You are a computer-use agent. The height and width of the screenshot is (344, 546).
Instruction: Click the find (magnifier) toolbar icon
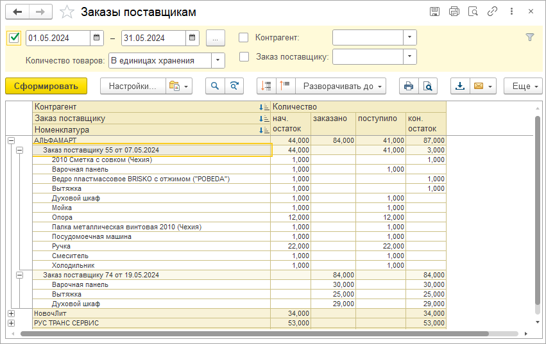(x=215, y=86)
